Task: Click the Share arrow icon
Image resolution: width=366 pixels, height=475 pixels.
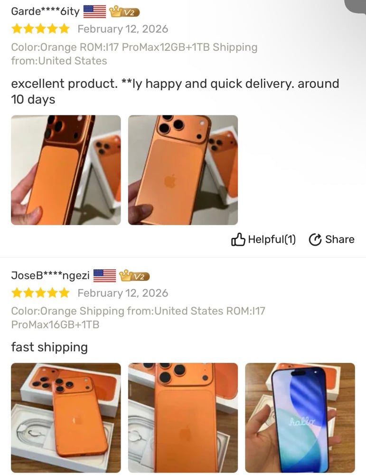Action: click(315, 239)
